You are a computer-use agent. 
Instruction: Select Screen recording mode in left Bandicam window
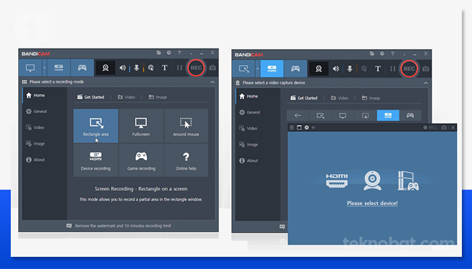(30, 67)
